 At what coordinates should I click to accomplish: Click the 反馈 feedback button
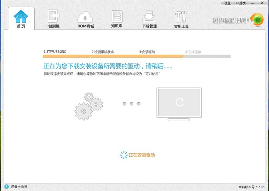[x=241, y=3]
